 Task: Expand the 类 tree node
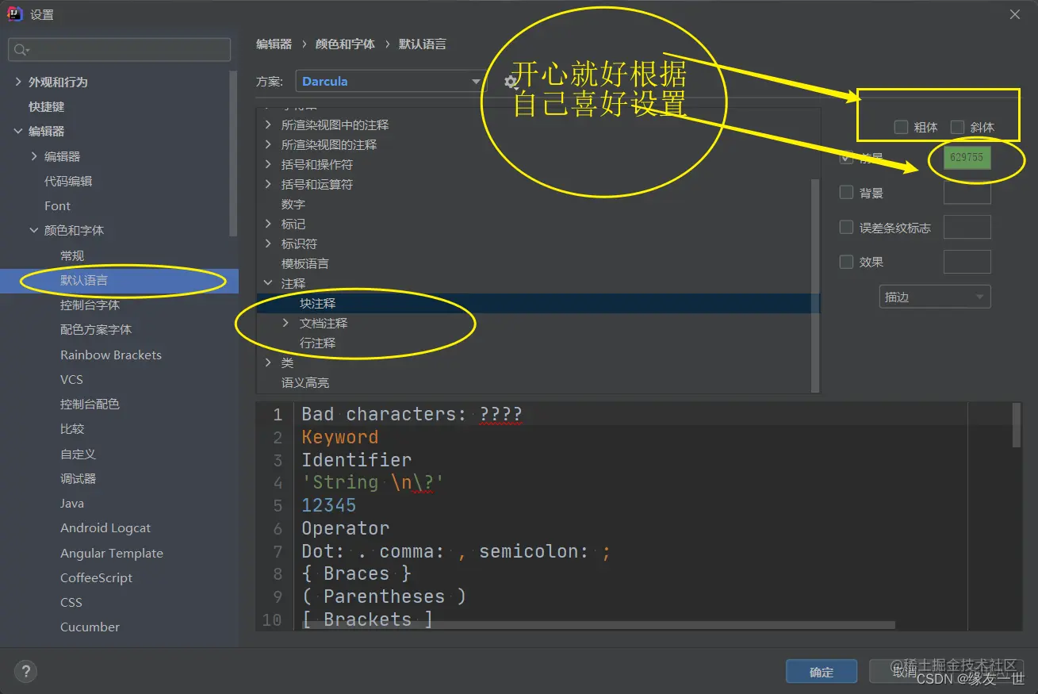pos(268,362)
